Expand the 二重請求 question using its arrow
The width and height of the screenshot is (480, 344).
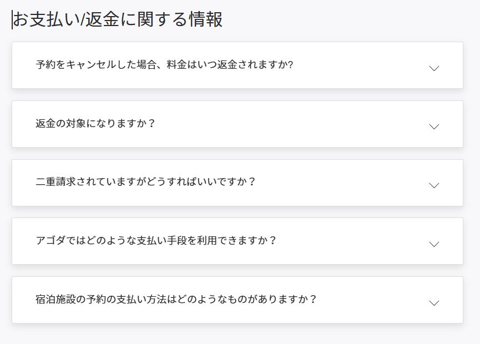(x=434, y=185)
